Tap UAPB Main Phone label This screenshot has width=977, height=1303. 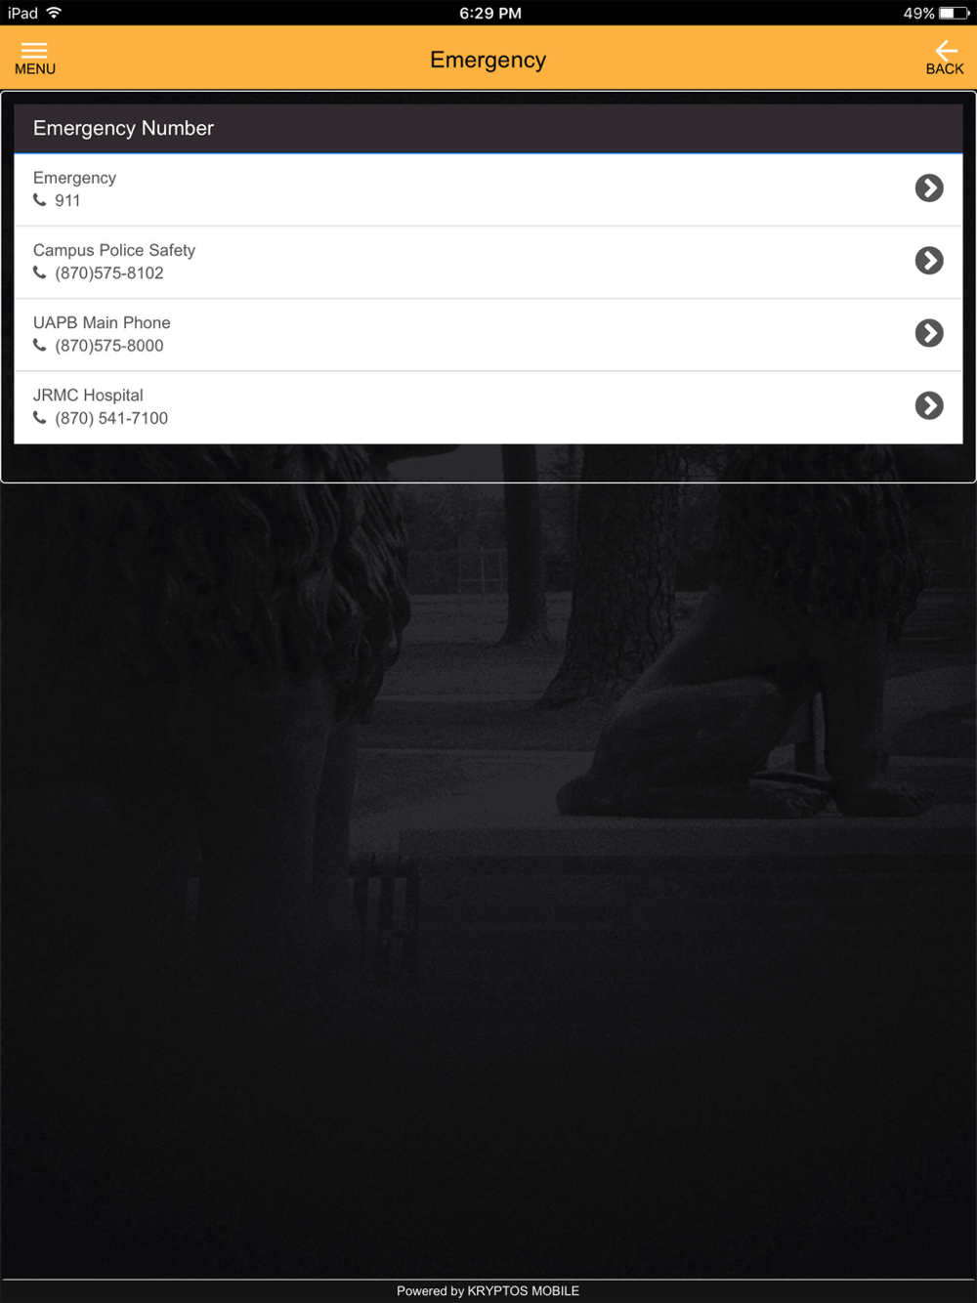click(102, 322)
